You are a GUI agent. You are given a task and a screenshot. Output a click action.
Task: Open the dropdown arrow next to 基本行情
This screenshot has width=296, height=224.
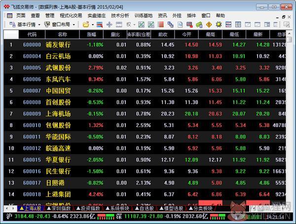39,25
